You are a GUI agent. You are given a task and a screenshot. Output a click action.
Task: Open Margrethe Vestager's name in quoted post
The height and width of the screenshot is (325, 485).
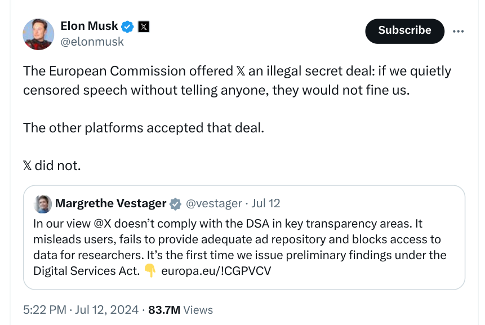coord(110,203)
